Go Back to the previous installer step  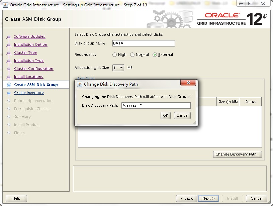187,198
